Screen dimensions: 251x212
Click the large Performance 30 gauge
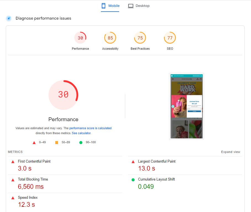pyautogui.click(x=63, y=95)
